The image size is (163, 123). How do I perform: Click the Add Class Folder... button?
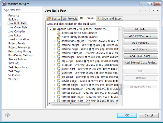[141, 56]
